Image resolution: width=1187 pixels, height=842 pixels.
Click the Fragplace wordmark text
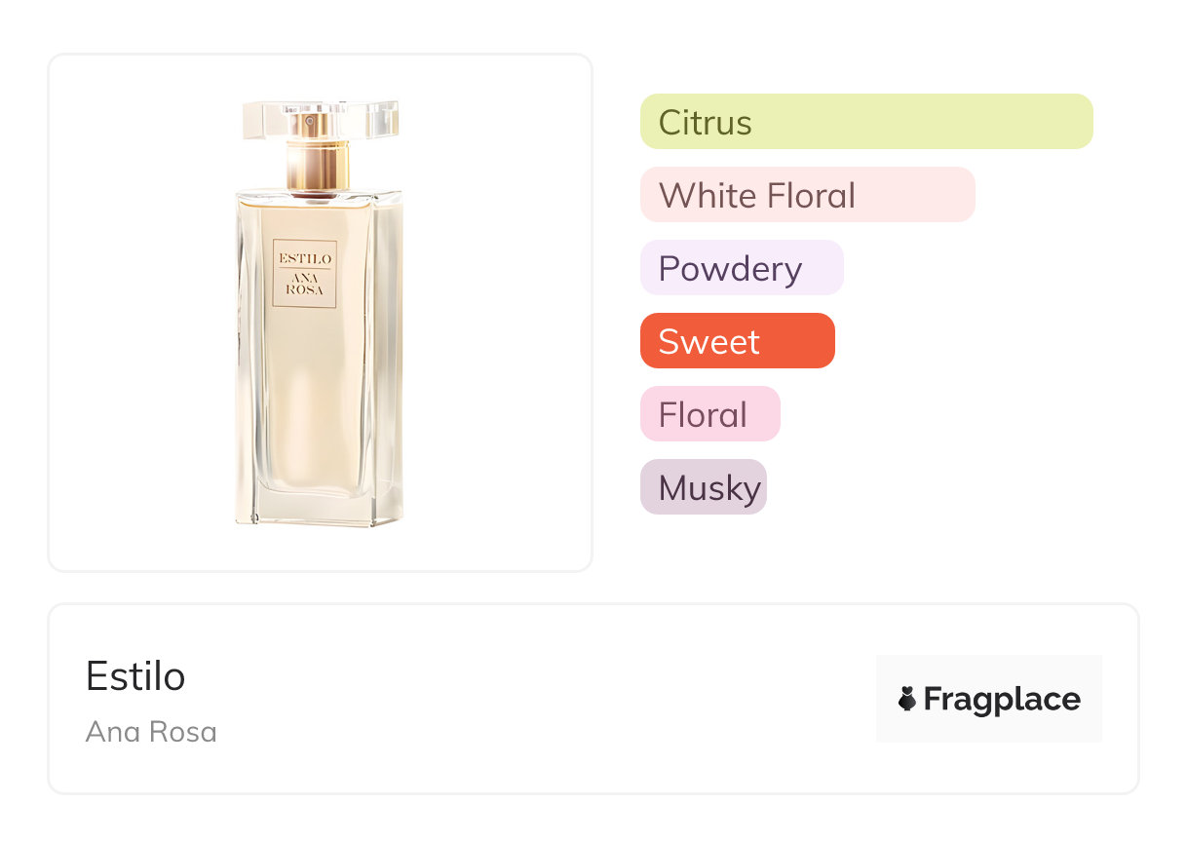(x=1002, y=699)
